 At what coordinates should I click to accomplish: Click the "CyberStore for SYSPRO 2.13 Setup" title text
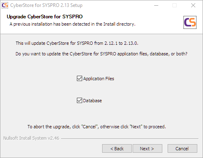(46, 5)
